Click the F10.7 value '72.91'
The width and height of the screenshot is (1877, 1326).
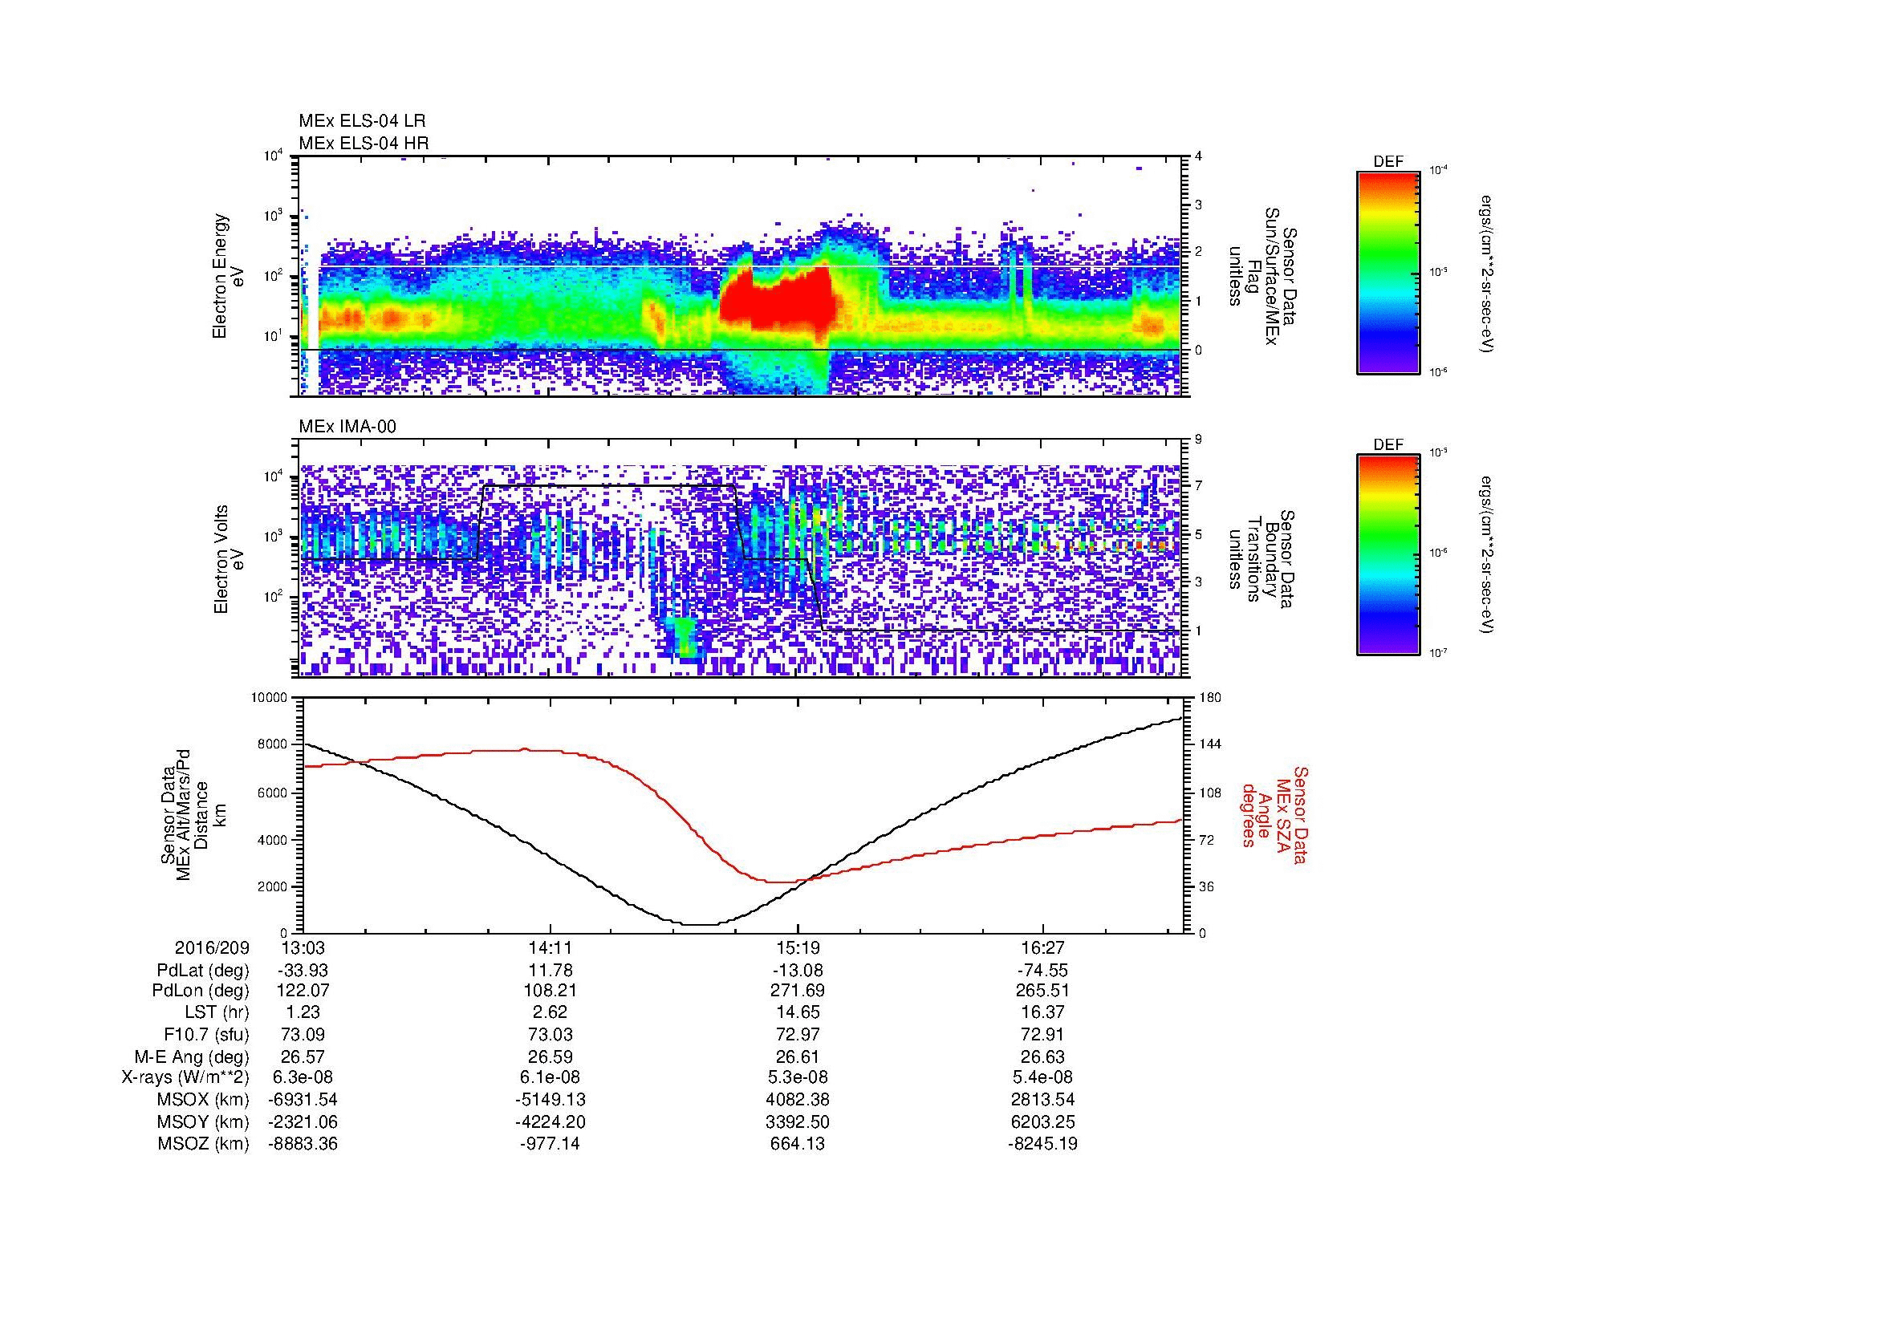1043,1034
